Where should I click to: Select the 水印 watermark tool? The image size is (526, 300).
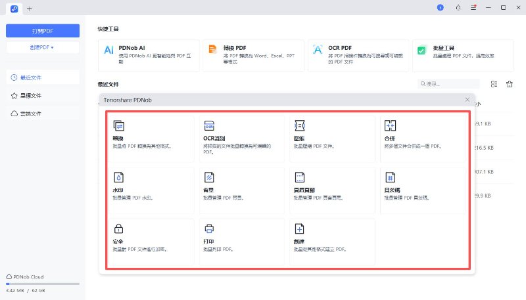pyautogui.click(x=150, y=190)
